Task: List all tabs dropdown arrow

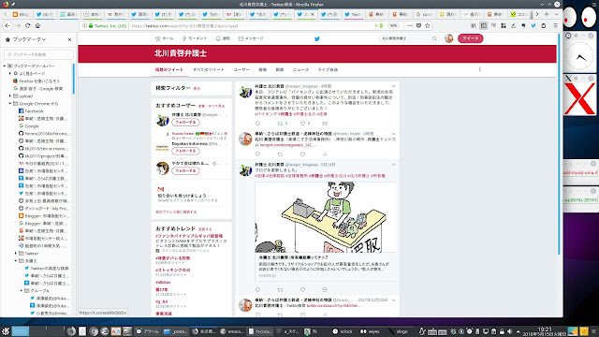Action: (557, 14)
